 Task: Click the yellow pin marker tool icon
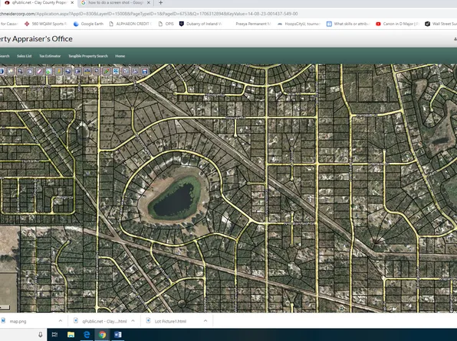pos(58,71)
